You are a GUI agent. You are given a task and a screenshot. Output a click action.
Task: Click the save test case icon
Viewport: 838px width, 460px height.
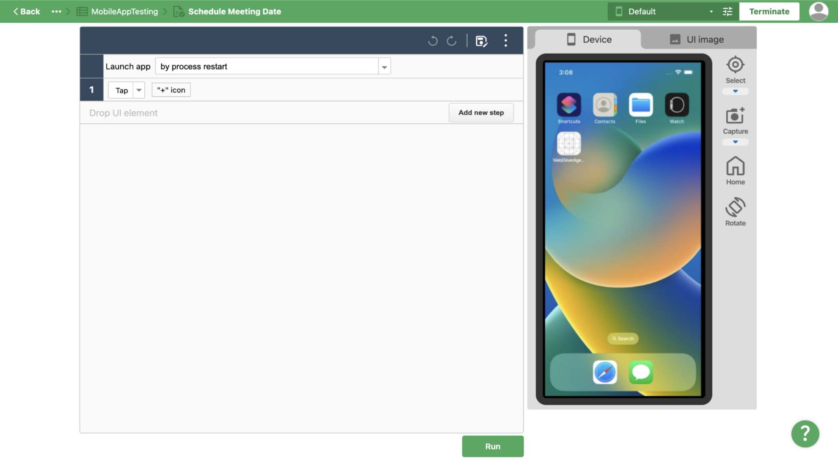[481, 41]
